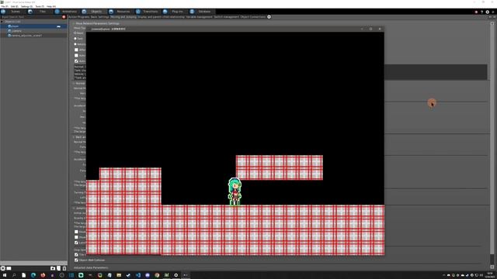Viewport: 497px width, 279px height.
Task: Open Visual Studio Code from taskbar
Action: click(138, 275)
